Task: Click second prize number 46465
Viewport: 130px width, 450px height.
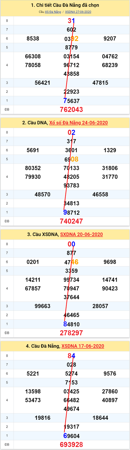Action: [x=71, y=315]
